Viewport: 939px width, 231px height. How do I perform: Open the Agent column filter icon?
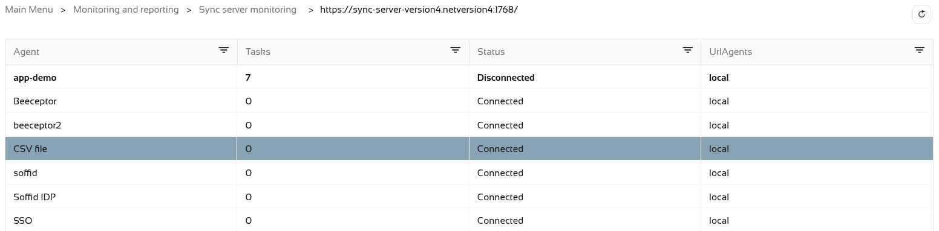tap(224, 51)
